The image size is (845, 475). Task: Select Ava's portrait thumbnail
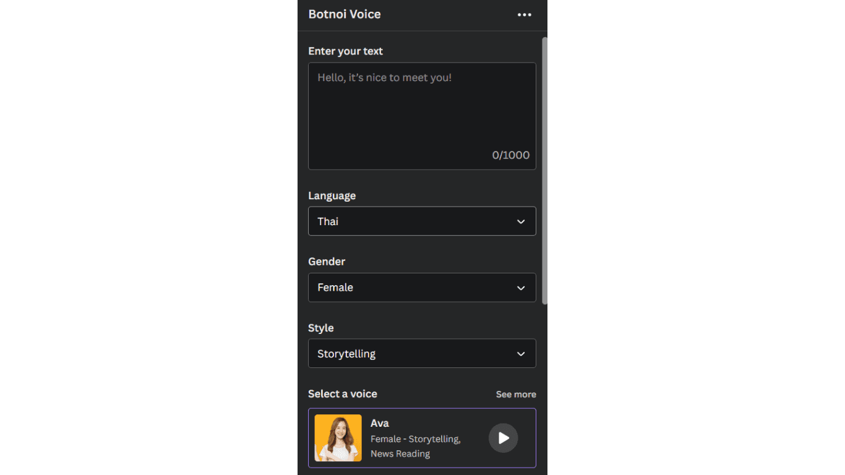coord(338,438)
